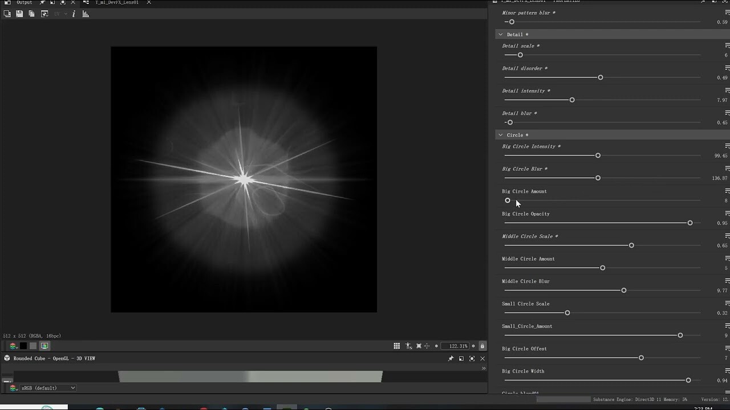This screenshot has width=730, height=410.
Task: Click the Big Circle Opacity slider handle
Action: (x=690, y=223)
